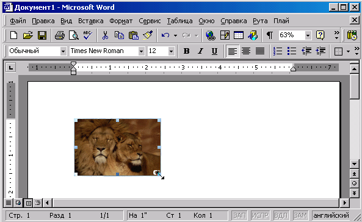Screen dimensions: 362x222
Task: Show more standard toolbar buttons chevron
Action: click(336, 35)
